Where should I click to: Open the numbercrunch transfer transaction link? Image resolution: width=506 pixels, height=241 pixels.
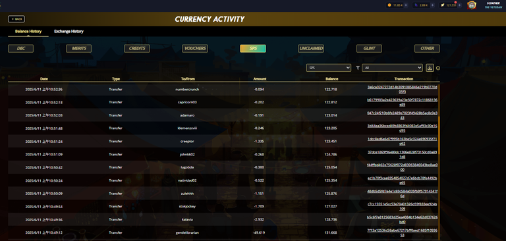[x=402, y=90]
